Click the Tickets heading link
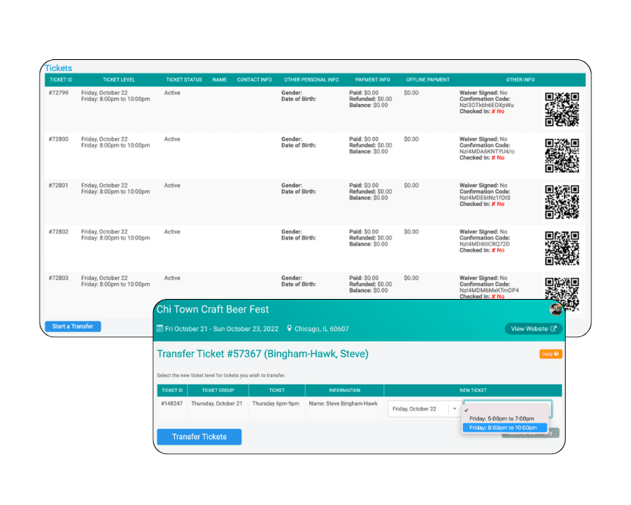Viewport: 631px width, 505px height. (x=59, y=68)
